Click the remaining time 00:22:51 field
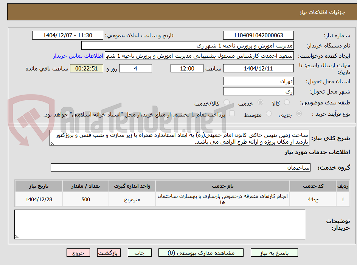Image resolution: width=357 pixels, height=265 pixels. pos(87,68)
